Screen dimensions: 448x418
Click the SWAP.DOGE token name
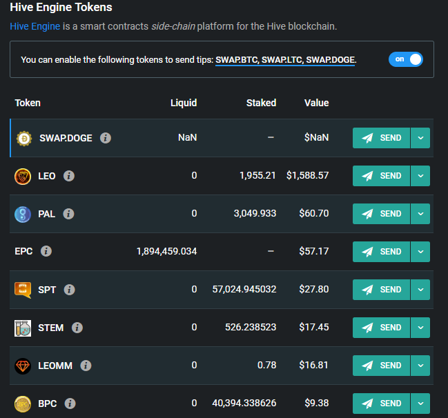tap(66, 138)
